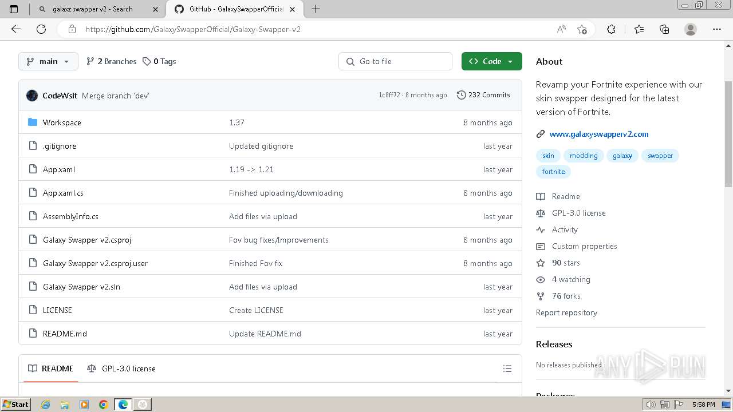Open the main branch dropdown

coord(48,61)
